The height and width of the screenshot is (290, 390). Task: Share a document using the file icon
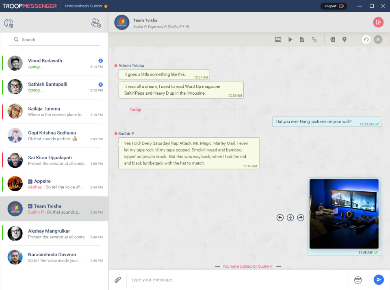point(302,39)
